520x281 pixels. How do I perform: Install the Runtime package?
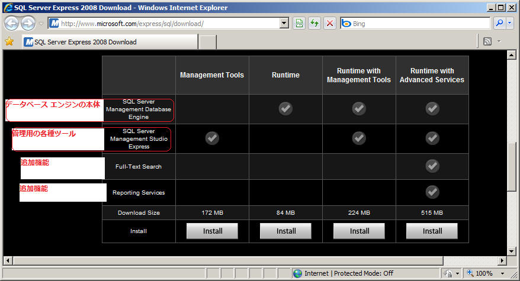(285, 231)
